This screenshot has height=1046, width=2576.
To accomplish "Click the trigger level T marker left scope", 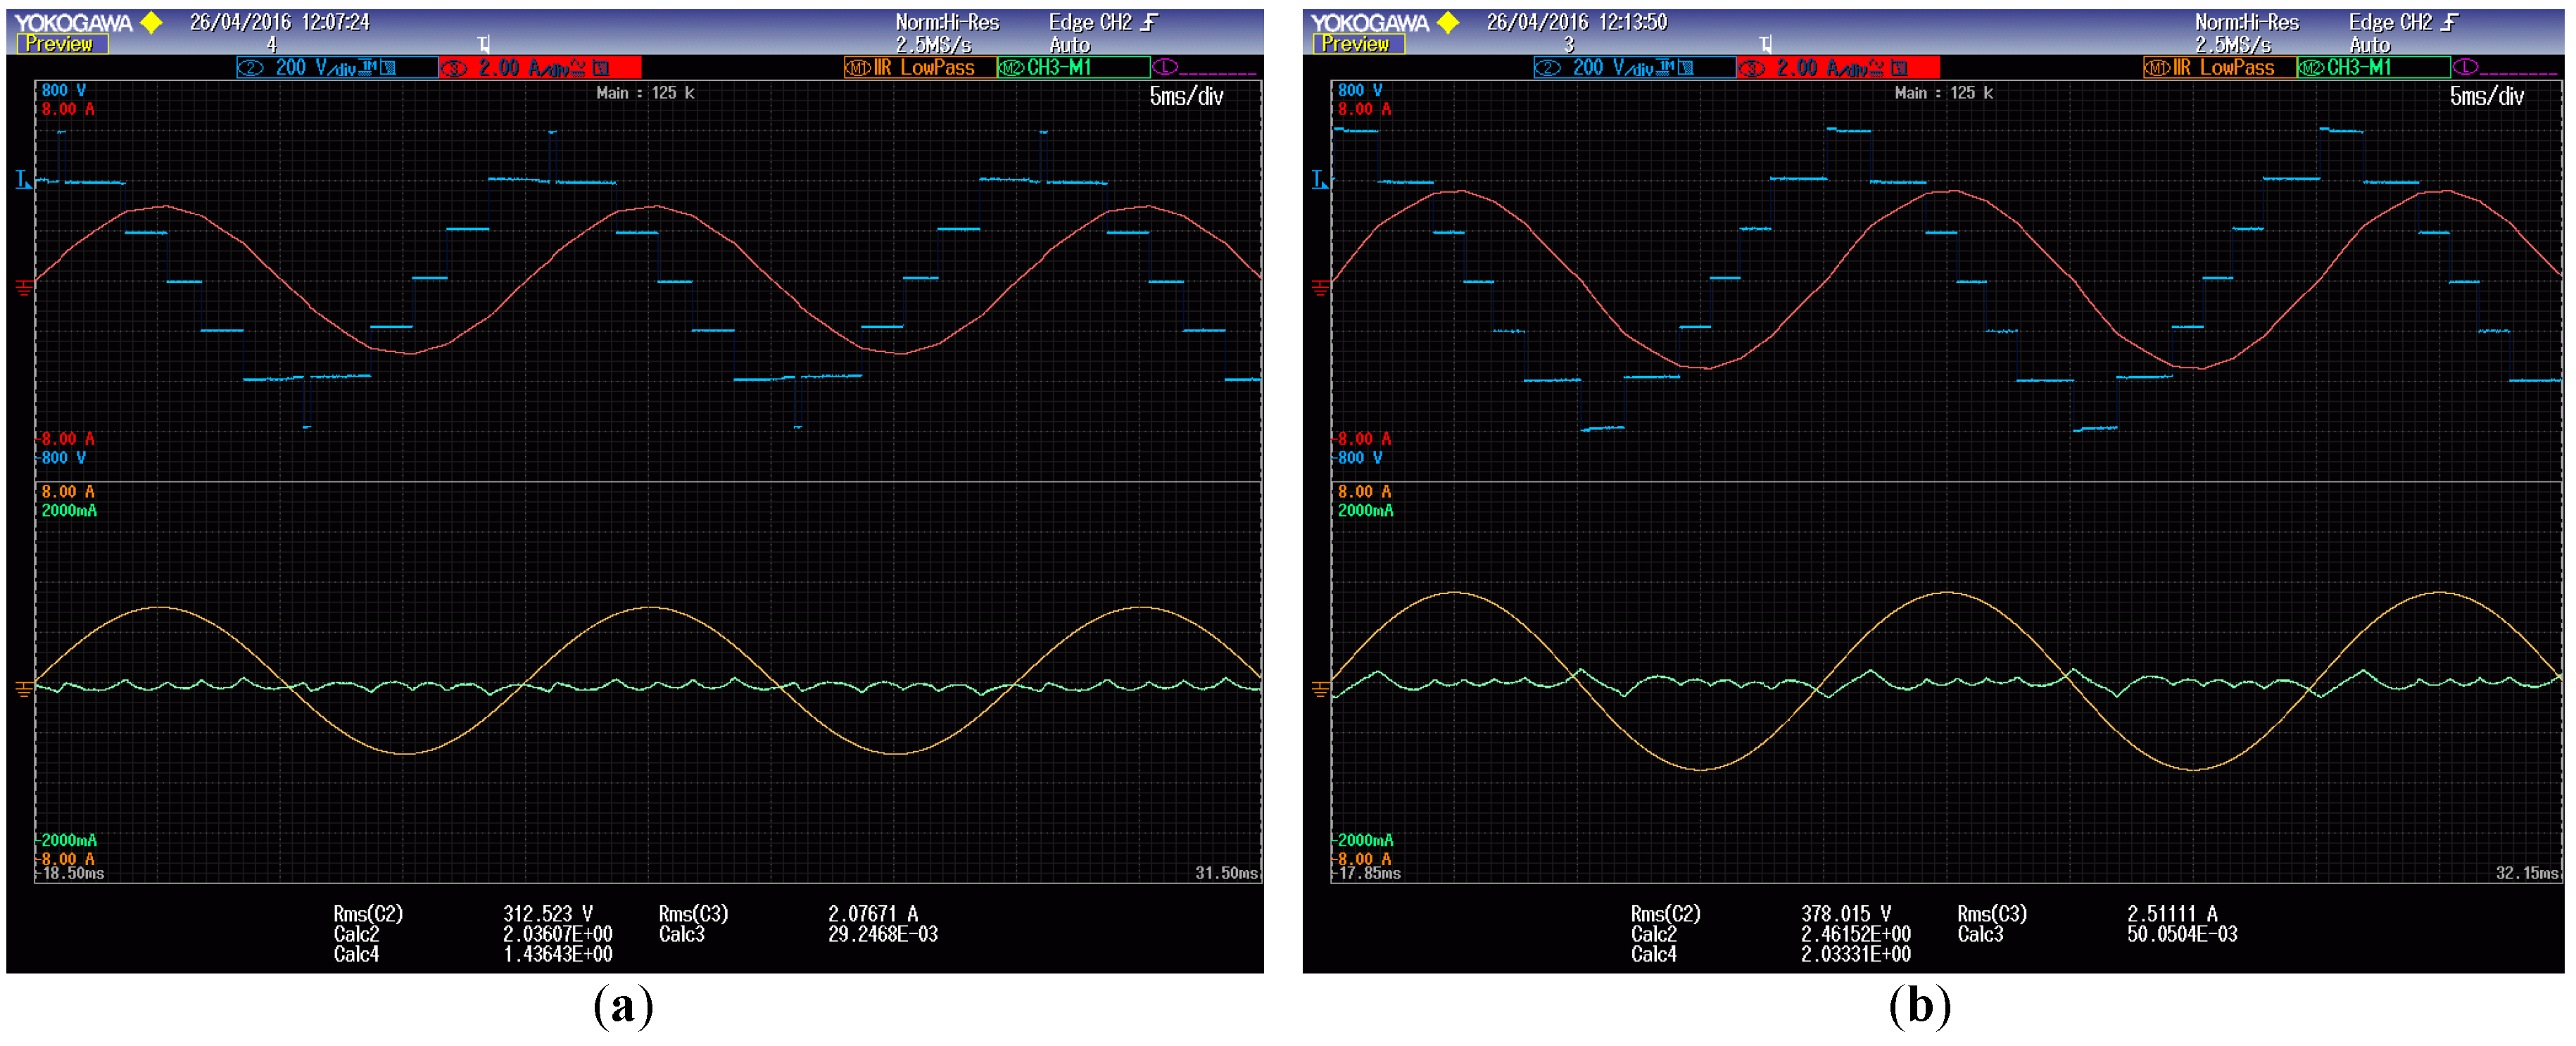I will click(x=22, y=180).
